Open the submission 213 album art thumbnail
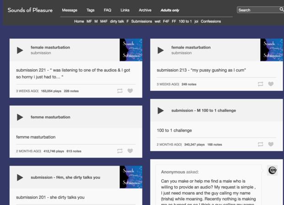This screenshot has width=284, height=205. click(271, 50)
